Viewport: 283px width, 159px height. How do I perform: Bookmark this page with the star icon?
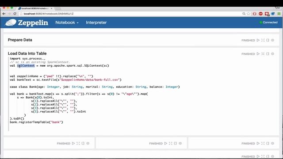pos(249,14)
